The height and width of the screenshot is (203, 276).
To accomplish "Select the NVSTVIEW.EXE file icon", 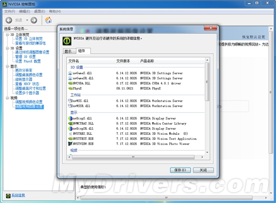I will (70, 144).
